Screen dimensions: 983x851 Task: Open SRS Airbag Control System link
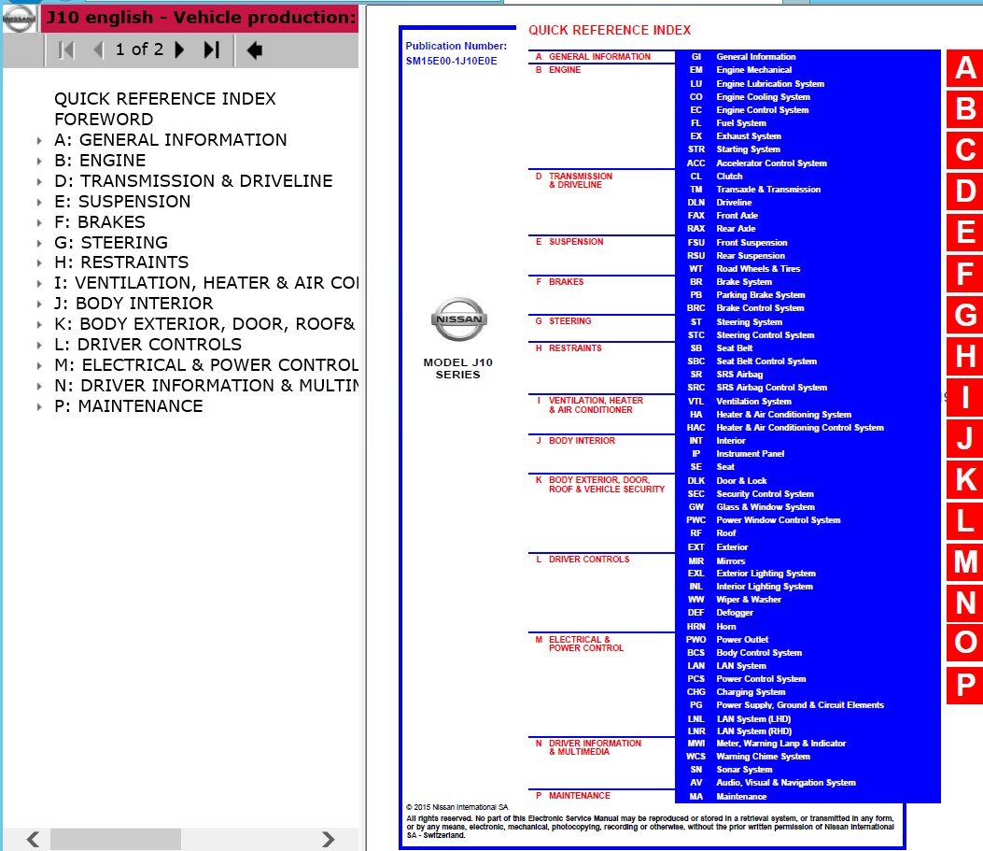point(771,388)
